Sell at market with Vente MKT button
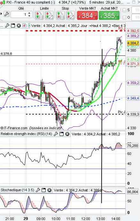The height and width of the screenshot is (221, 140). point(87,15)
